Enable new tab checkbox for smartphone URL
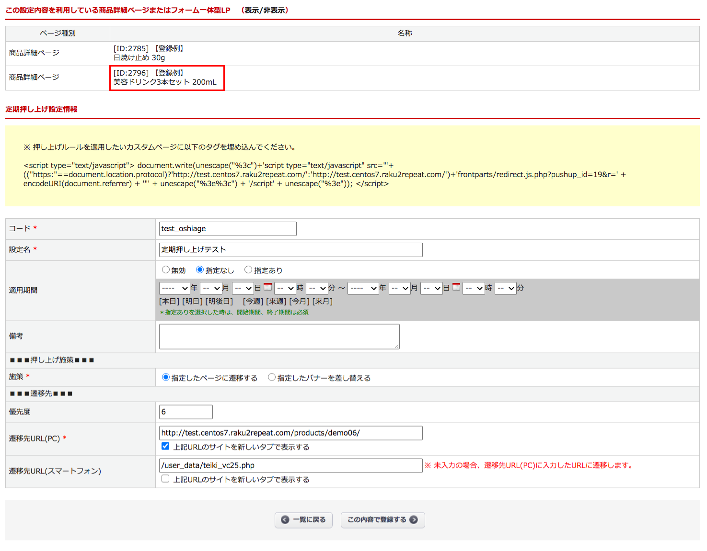The width and height of the screenshot is (707, 551). [x=165, y=479]
